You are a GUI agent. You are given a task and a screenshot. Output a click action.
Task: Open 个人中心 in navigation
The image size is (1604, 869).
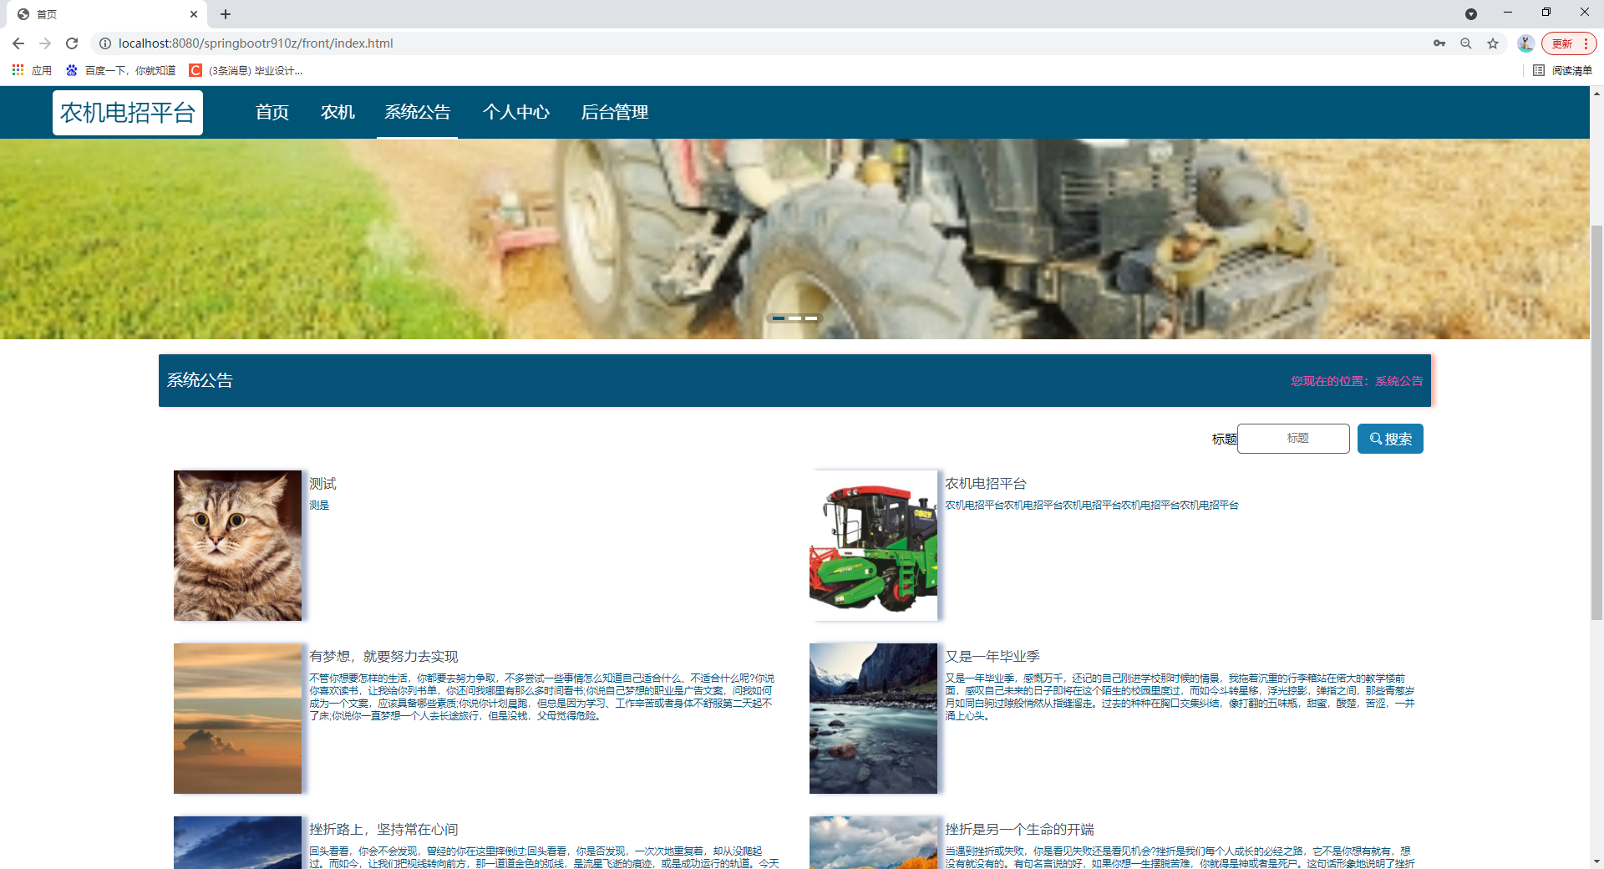(x=515, y=112)
